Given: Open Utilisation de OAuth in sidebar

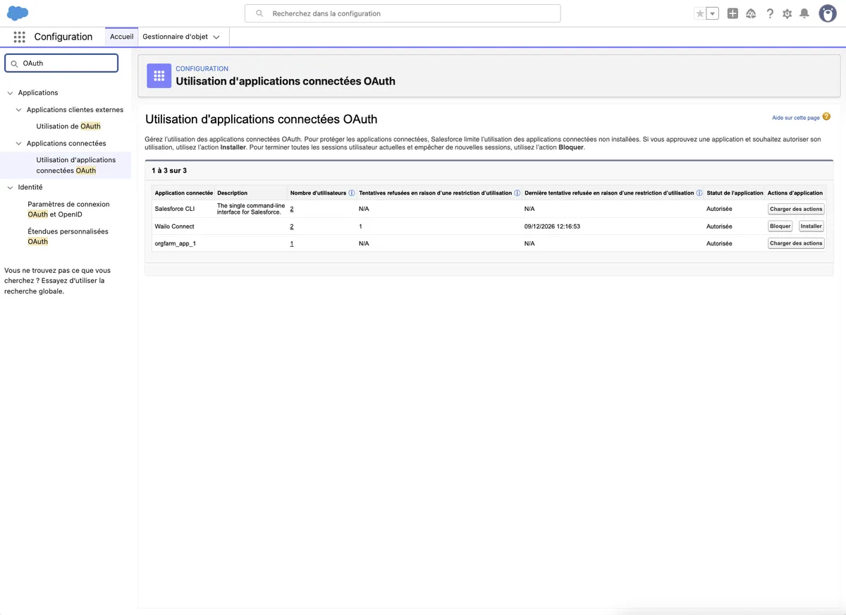Looking at the screenshot, I should pyautogui.click(x=68, y=126).
